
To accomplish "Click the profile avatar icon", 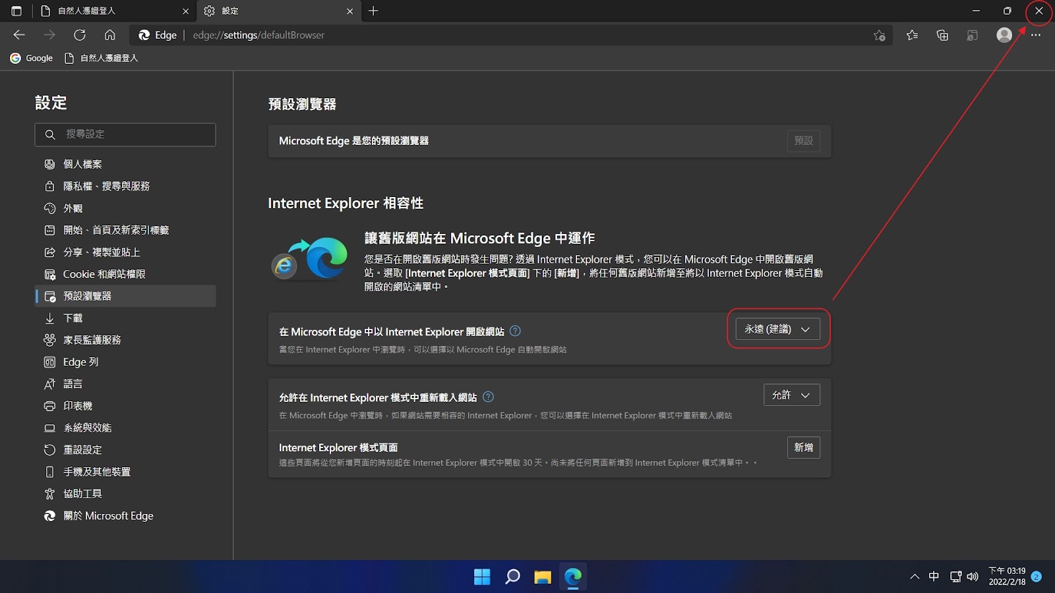I will [1004, 35].
